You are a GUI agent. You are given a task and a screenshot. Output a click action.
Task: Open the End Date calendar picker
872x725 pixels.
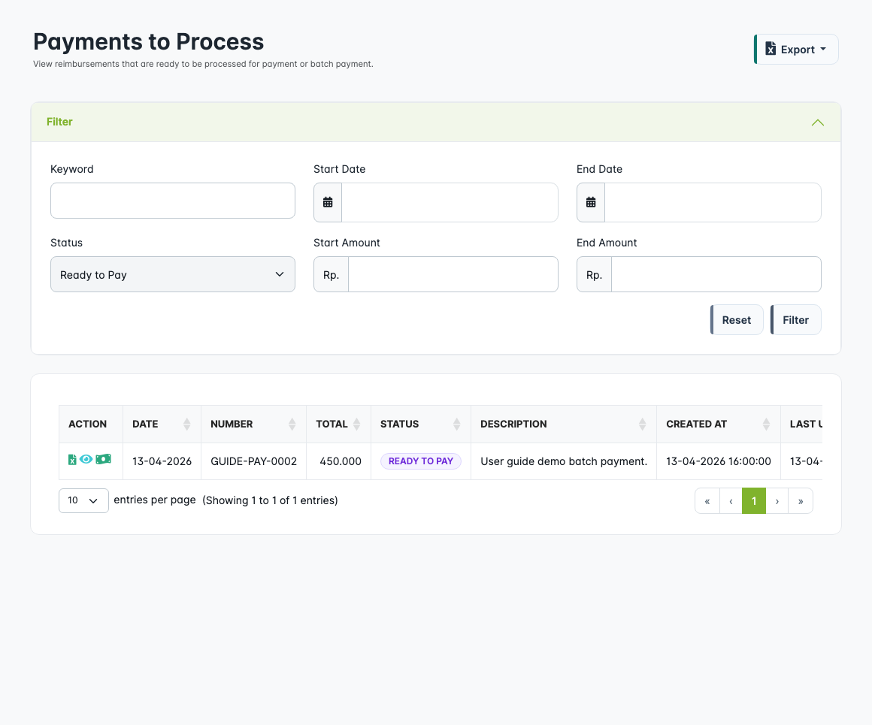click(x=590, y=202)
